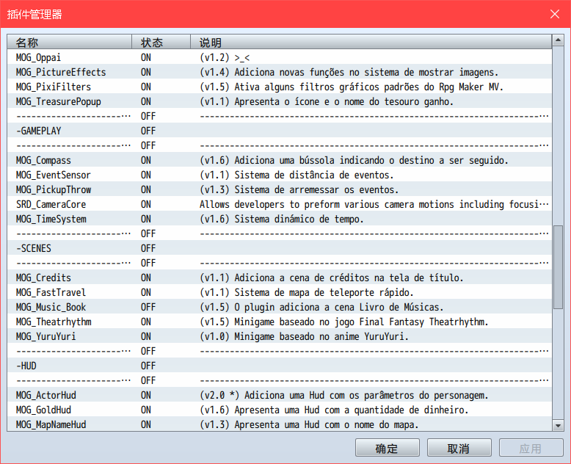Click the vertical scrollbar thumb
This screenshot has height=464, width=571.
[558, 267]
